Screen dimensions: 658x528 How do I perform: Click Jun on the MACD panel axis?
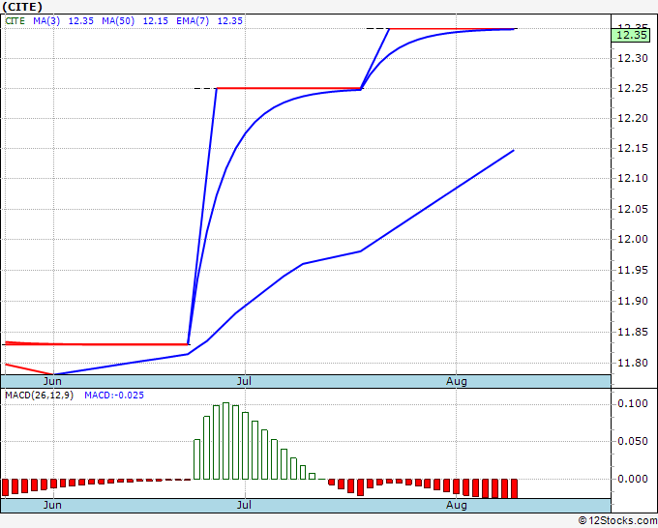52,505
